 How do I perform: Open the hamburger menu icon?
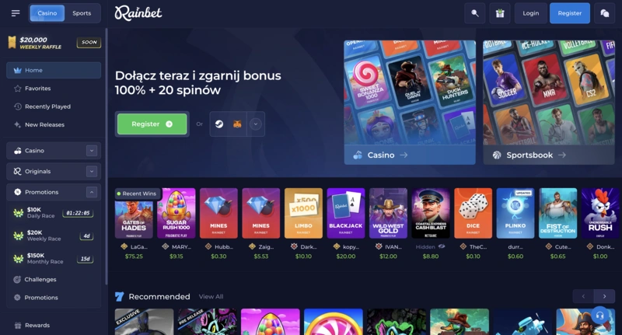click(16, 13)
